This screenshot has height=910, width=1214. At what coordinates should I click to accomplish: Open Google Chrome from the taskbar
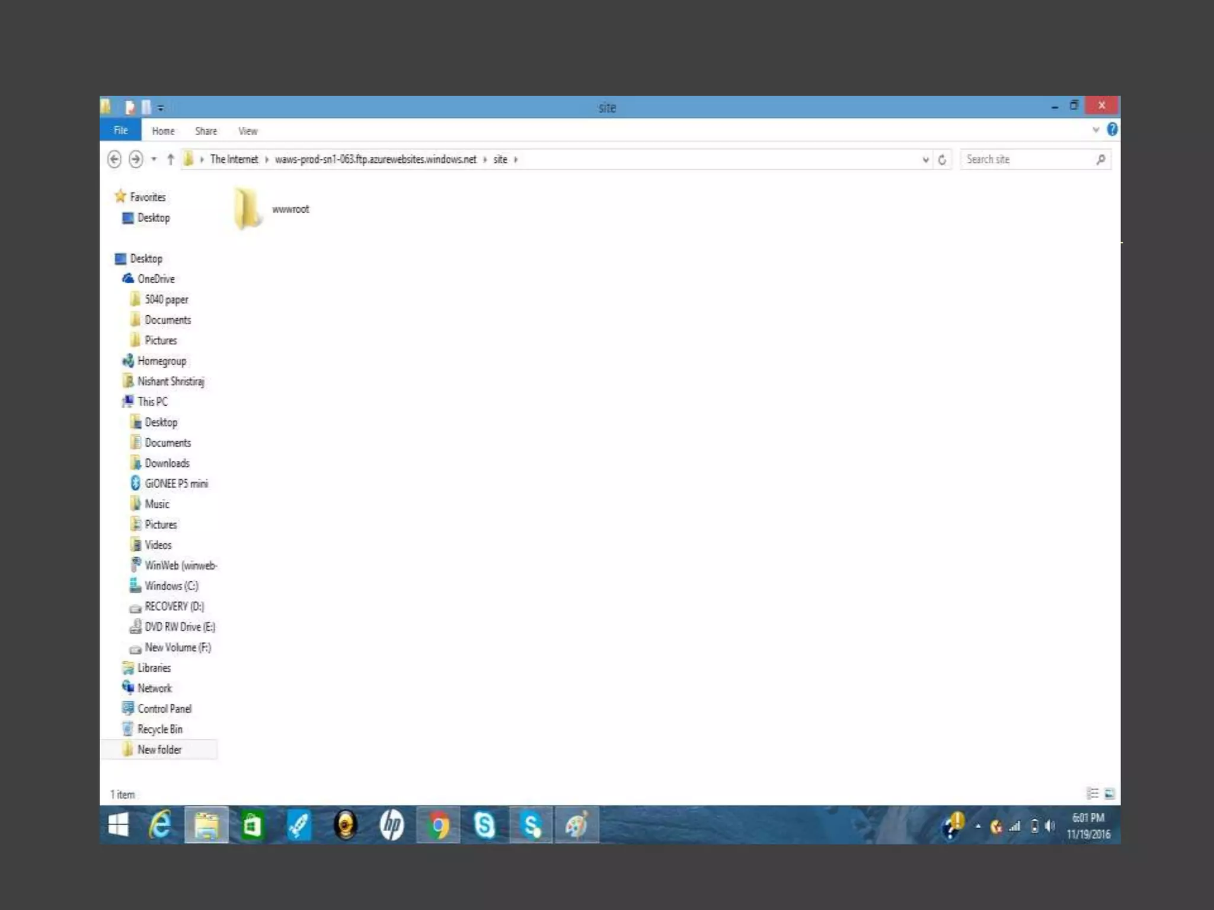[x=438, y=825]
